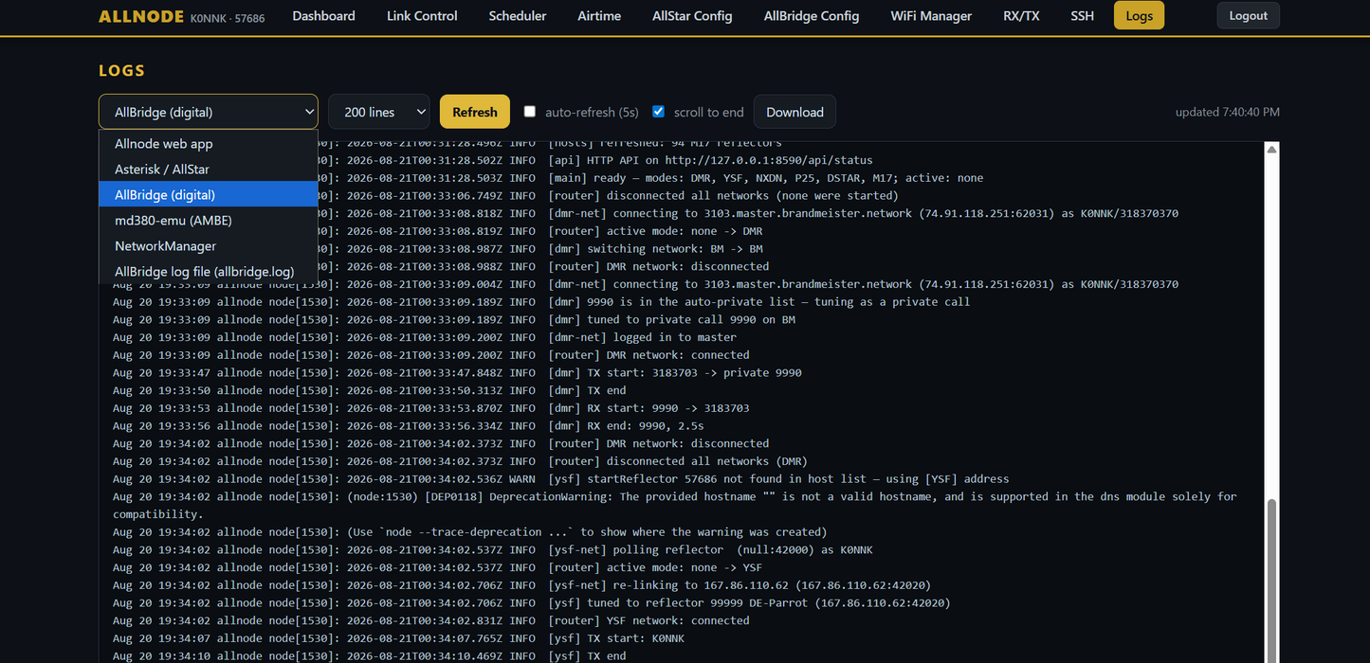Image resolution: width=1370 pixels, height=663 pixels.
Task: Open the RX/TX page
Action: 1021,16
